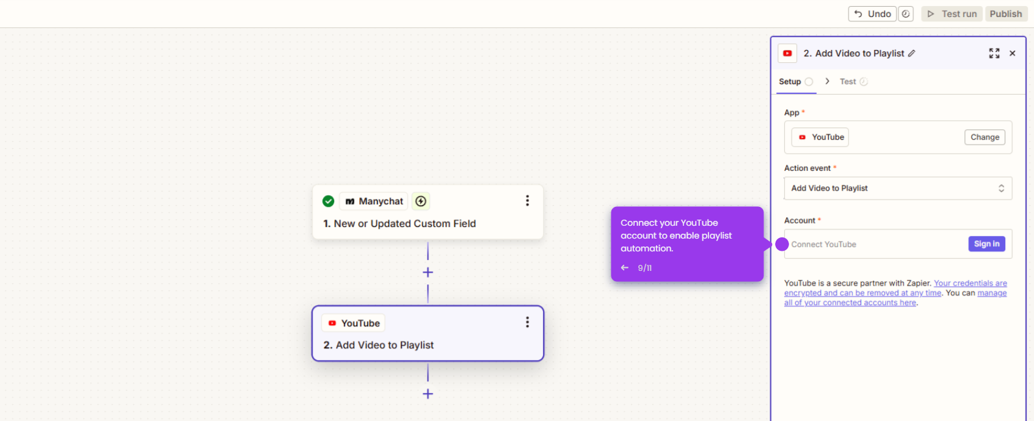Image resolution: width=1034 pixels, height=421 pixels.
Task: Click the Setup status circle indicator
Action: [x=809, y=82]
